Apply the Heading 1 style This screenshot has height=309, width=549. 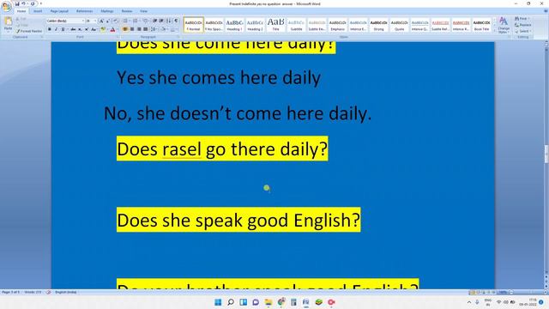click(234, 25)
